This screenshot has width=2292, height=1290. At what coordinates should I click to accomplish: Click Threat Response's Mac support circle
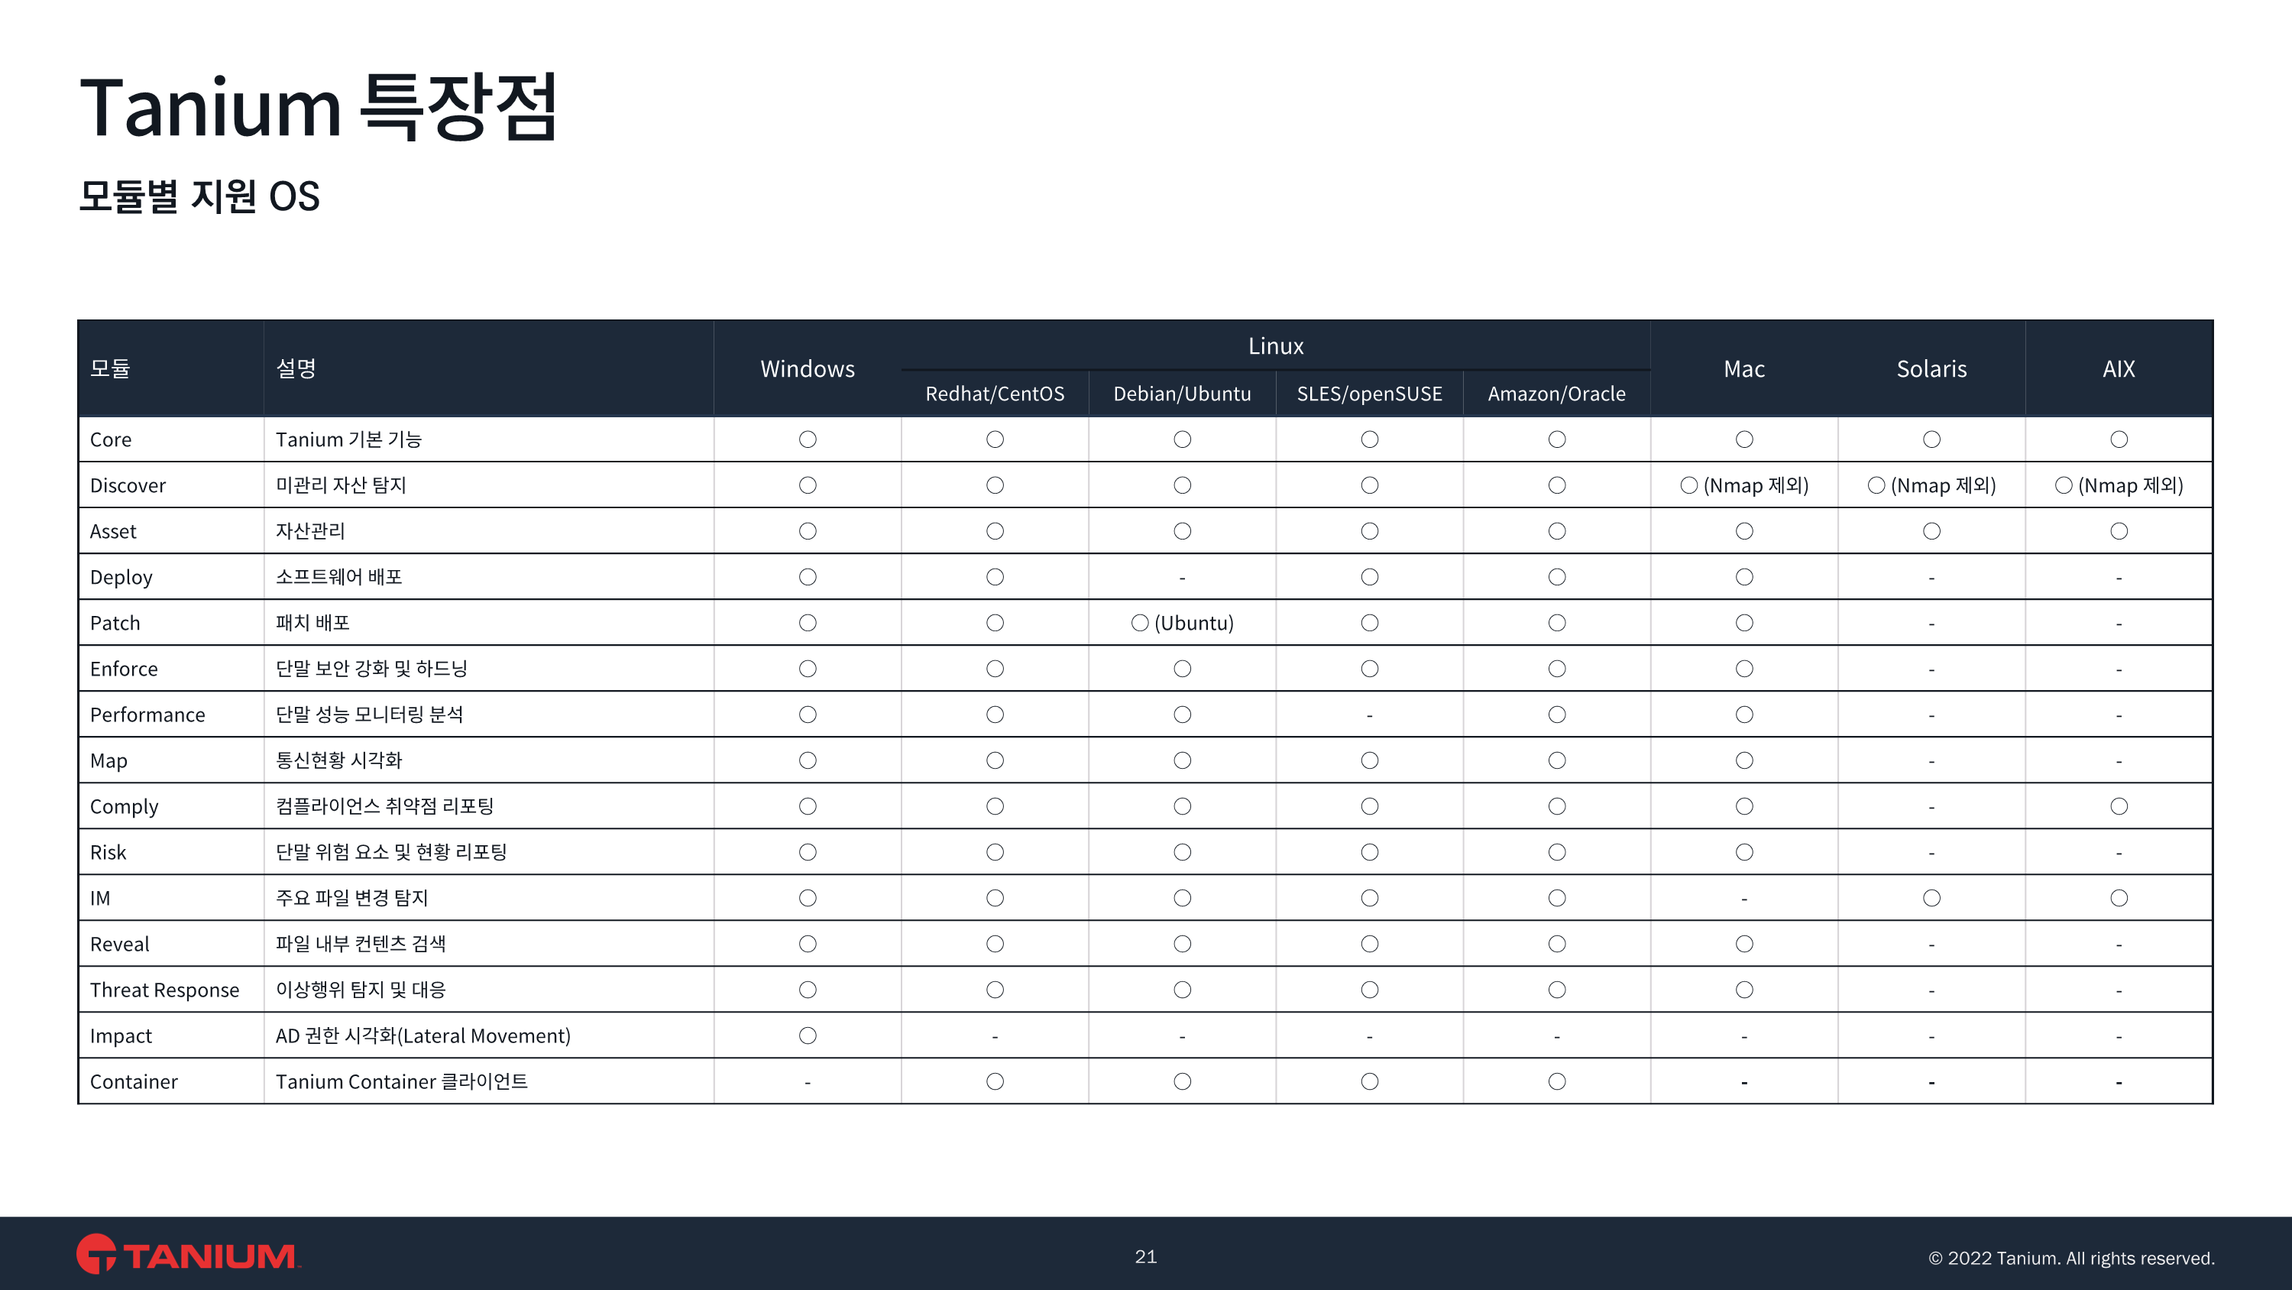pos(1744,990)
